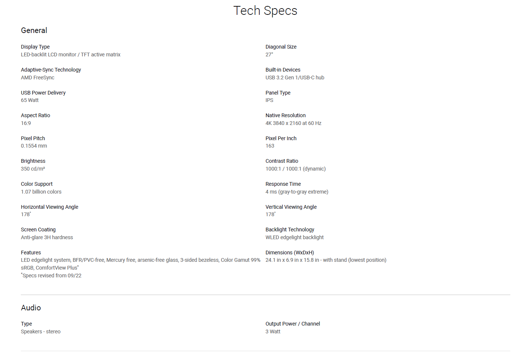Image resolution: width=530 pixels, height=353 pixels.
Task: Click the Diagonal Size label
Action: tap(281, 47)
